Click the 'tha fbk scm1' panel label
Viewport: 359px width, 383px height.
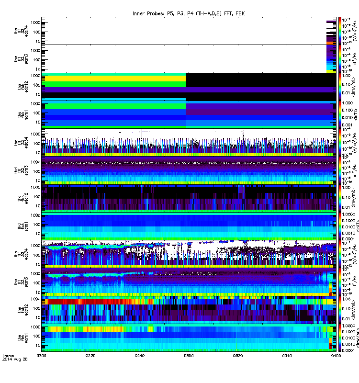23,115
